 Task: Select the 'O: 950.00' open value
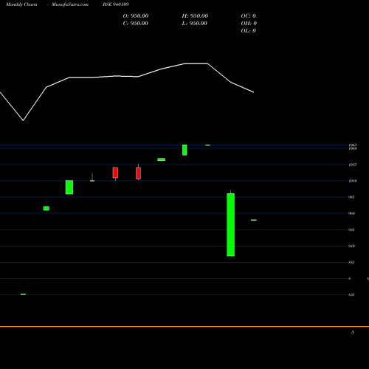pos(136,16)
